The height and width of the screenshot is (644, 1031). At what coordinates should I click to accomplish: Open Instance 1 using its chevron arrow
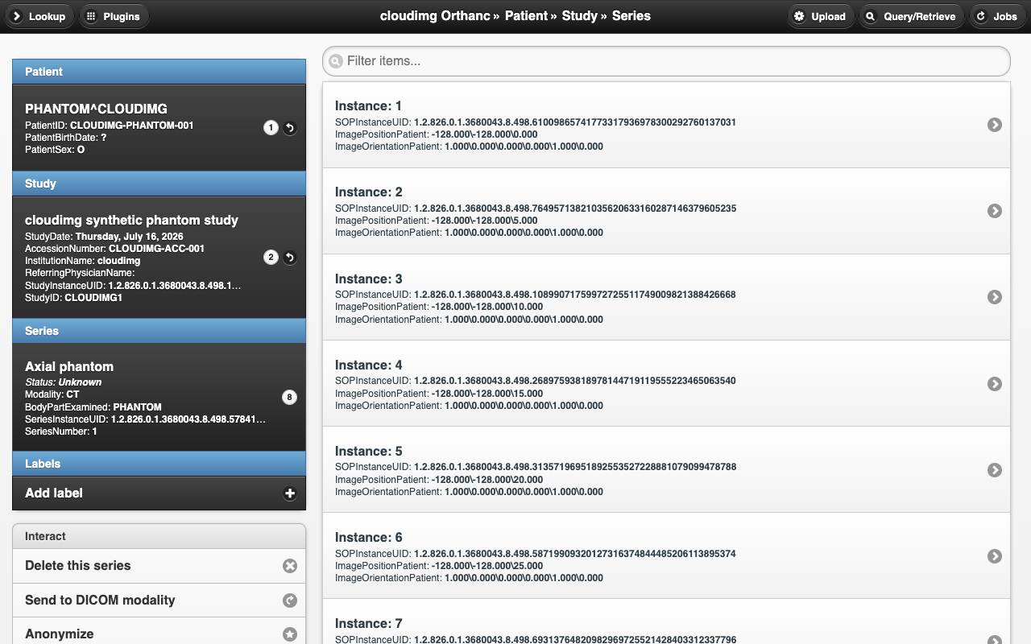tap(995, 125)
